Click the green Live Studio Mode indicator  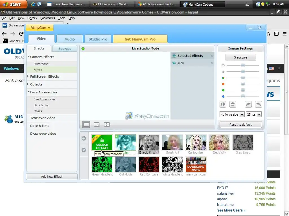[83, 48]
